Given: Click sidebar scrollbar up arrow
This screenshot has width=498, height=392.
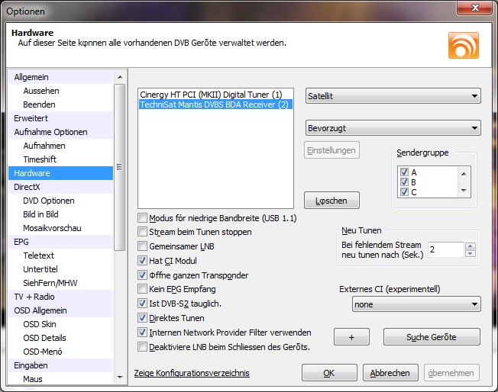Looking at the screenshot, I should [120, 77].
